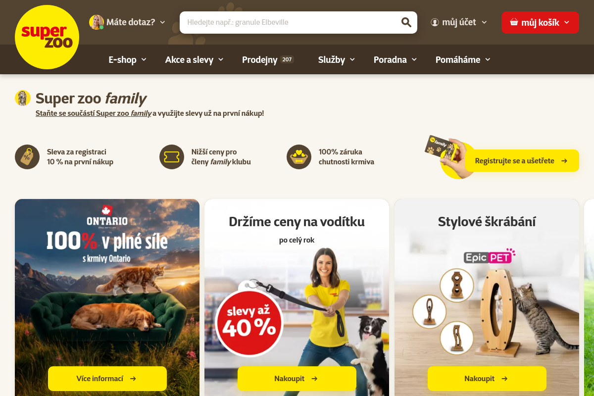This screenshot has height=396, width=594.
Task: Click the dog icon beside Super zoo family
Action: 23,98
